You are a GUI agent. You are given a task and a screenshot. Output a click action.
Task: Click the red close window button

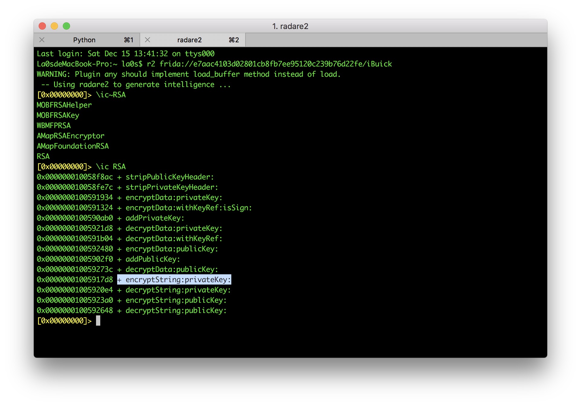(x=42, y=26)
